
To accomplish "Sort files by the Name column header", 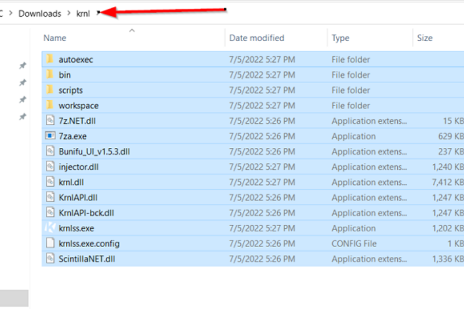I will coord(55,38).
